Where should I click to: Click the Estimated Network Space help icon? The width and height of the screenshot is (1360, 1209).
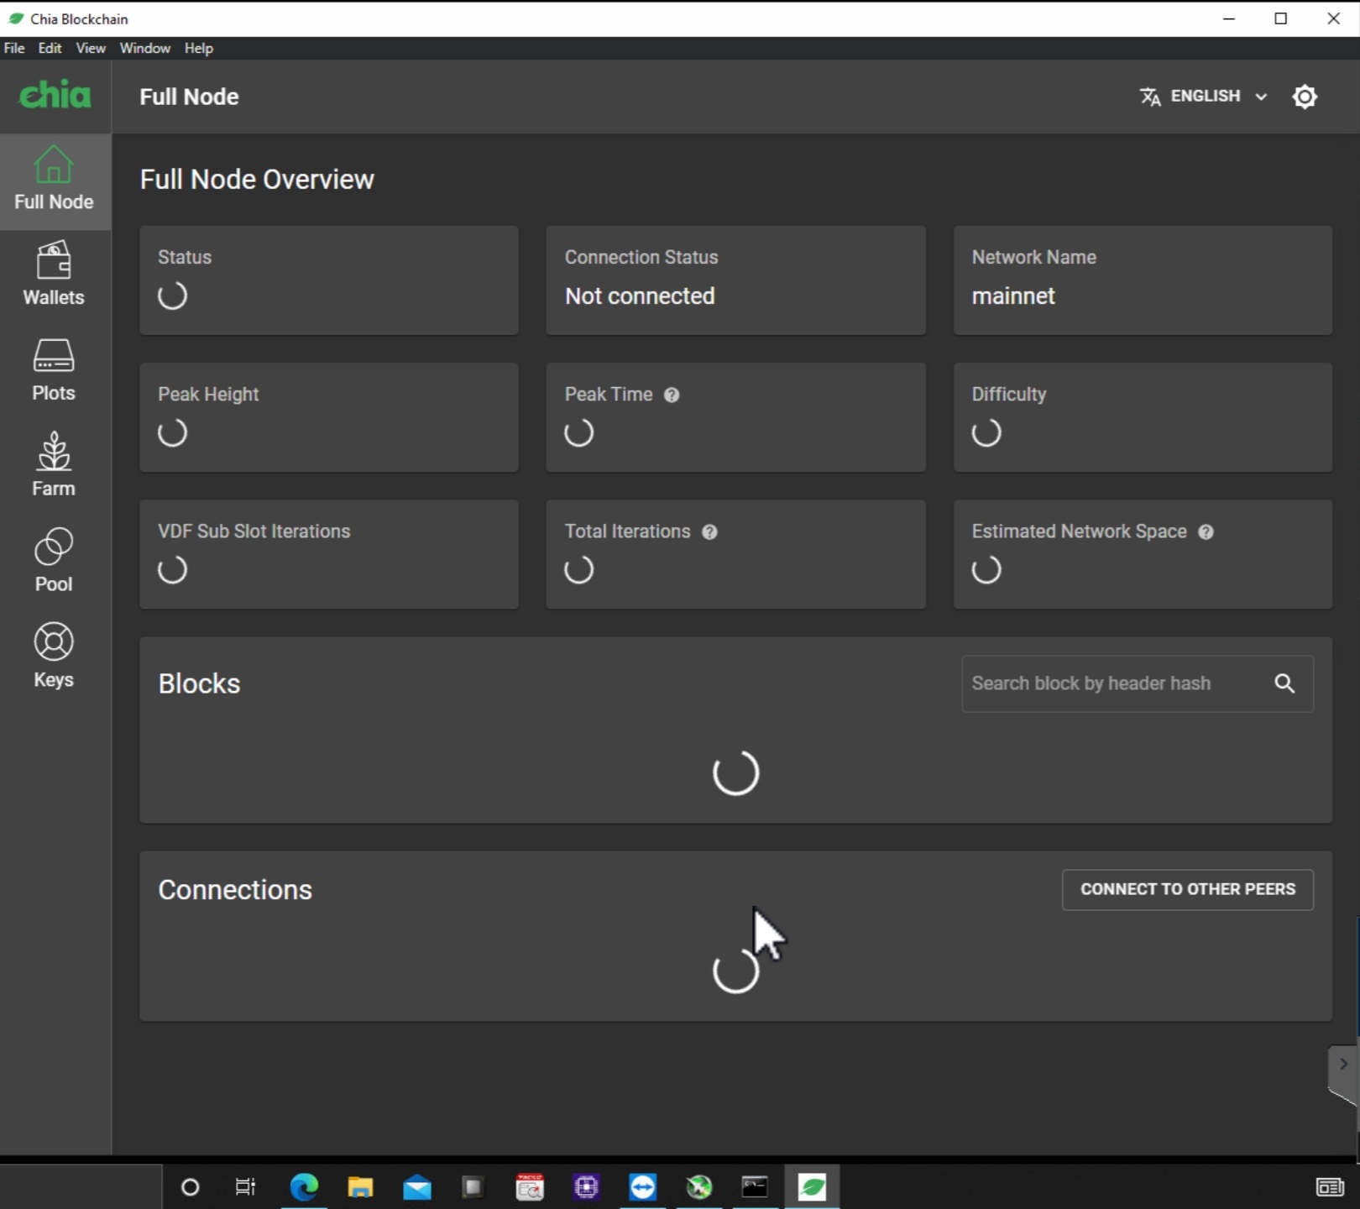pyautogui.click(x=1206, y=531)
